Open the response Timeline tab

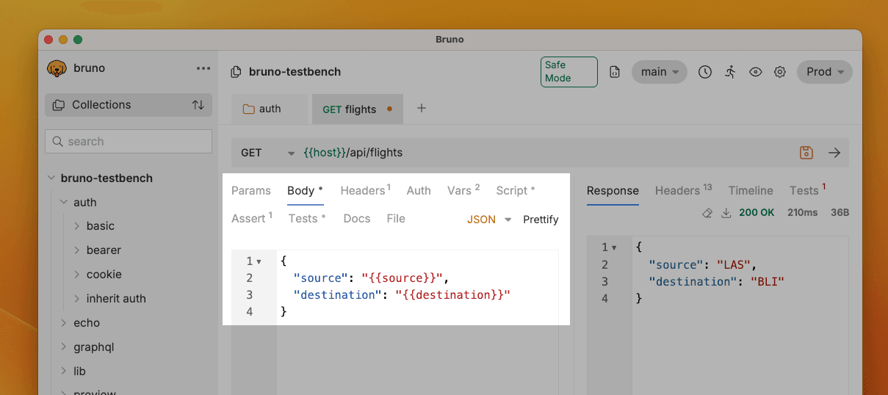750,191
